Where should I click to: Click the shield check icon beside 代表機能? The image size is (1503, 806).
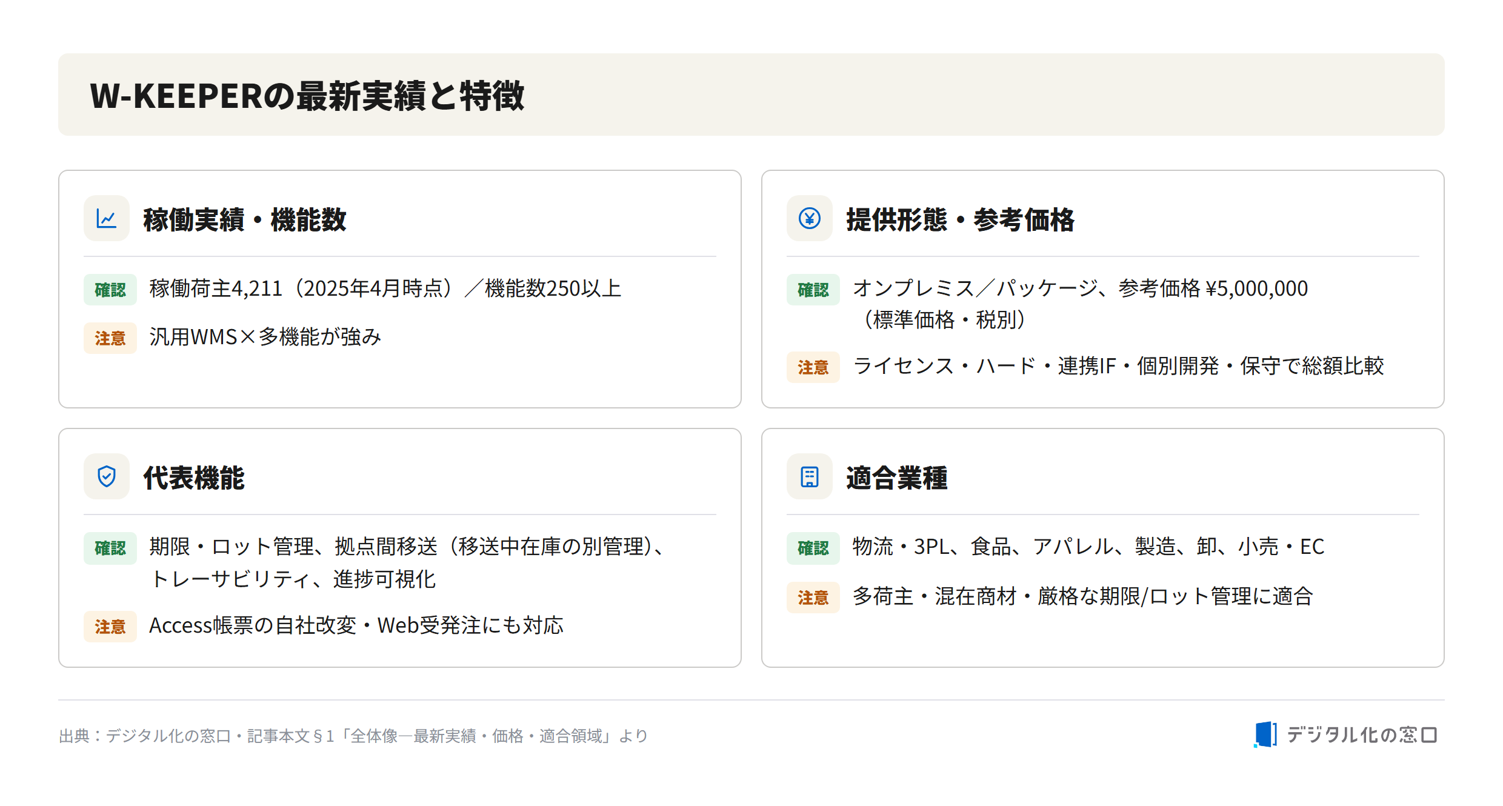pyautogui.click(x=107, y=476)
